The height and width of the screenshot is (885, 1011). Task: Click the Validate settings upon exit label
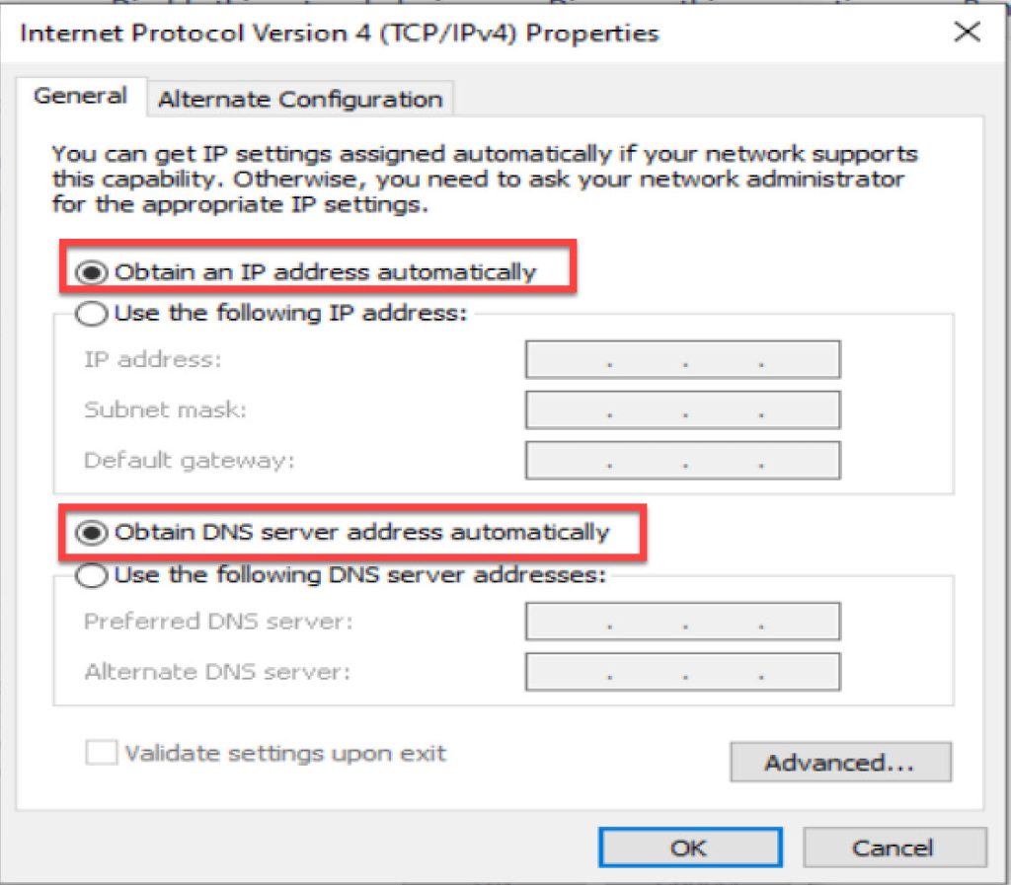pos(285,753)
